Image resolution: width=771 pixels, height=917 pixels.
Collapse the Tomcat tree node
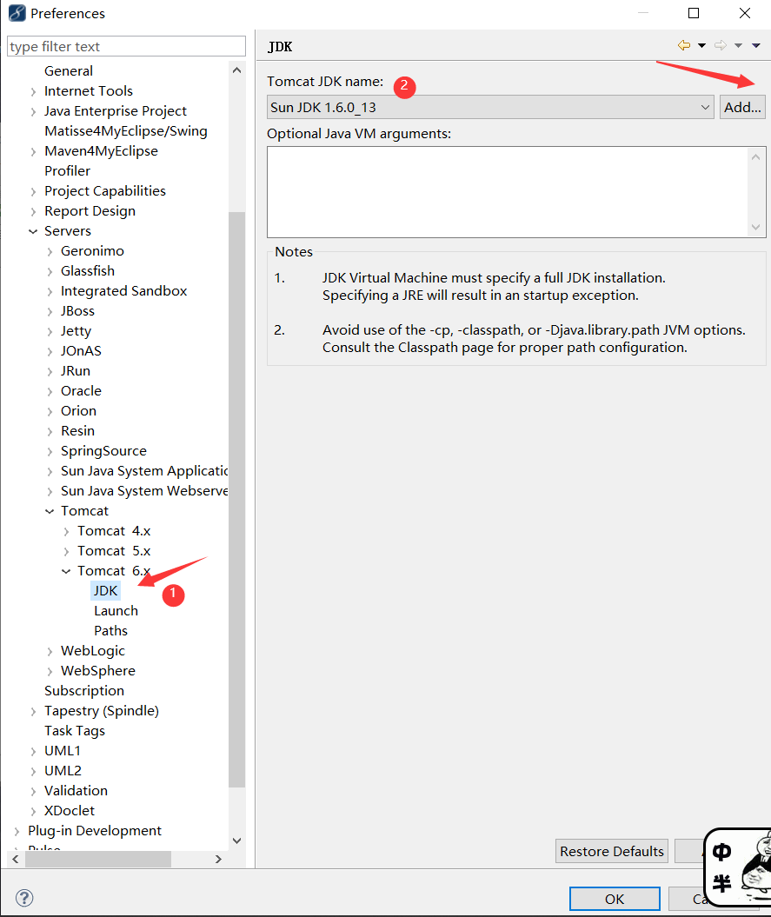pos(50,511)
